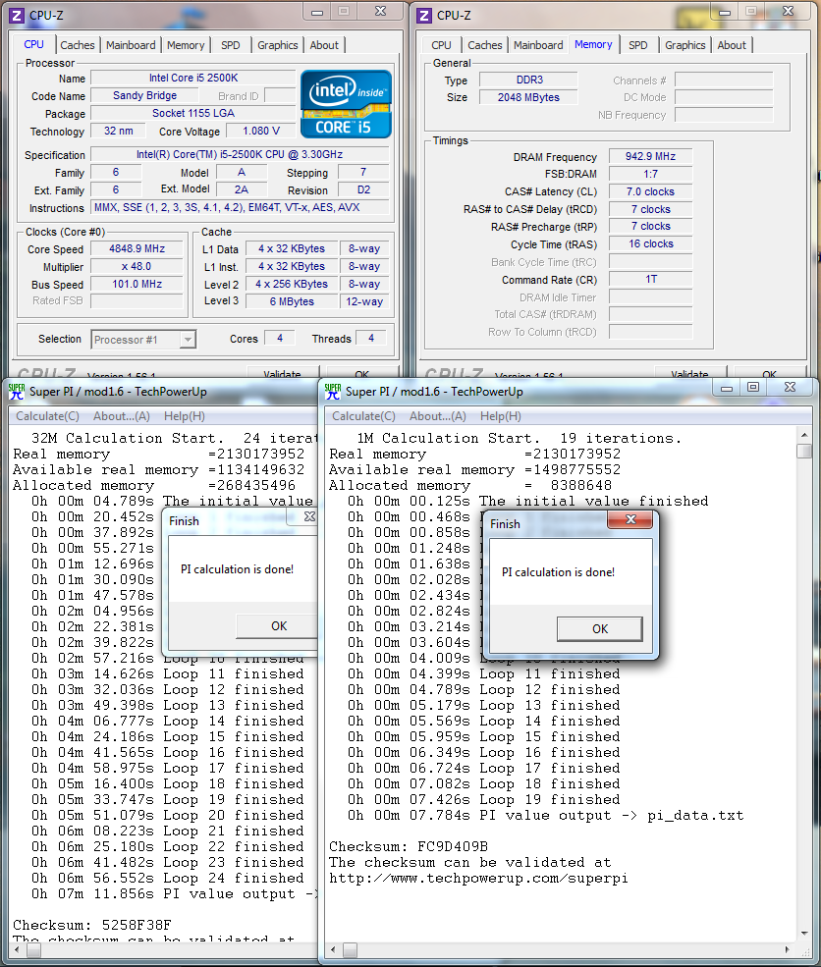Switch to Caches tab in the CPU-tab CPU-Z window
Screen dimensions: 821x967
(x=78, y=45)
